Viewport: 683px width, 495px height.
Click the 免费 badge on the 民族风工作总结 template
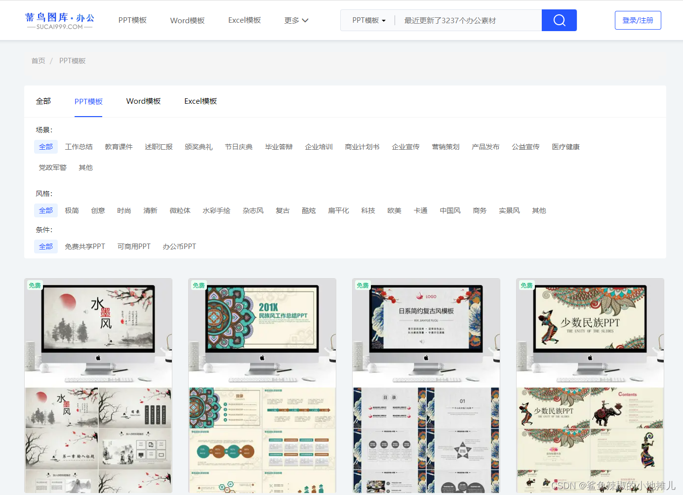coord(199,285)
